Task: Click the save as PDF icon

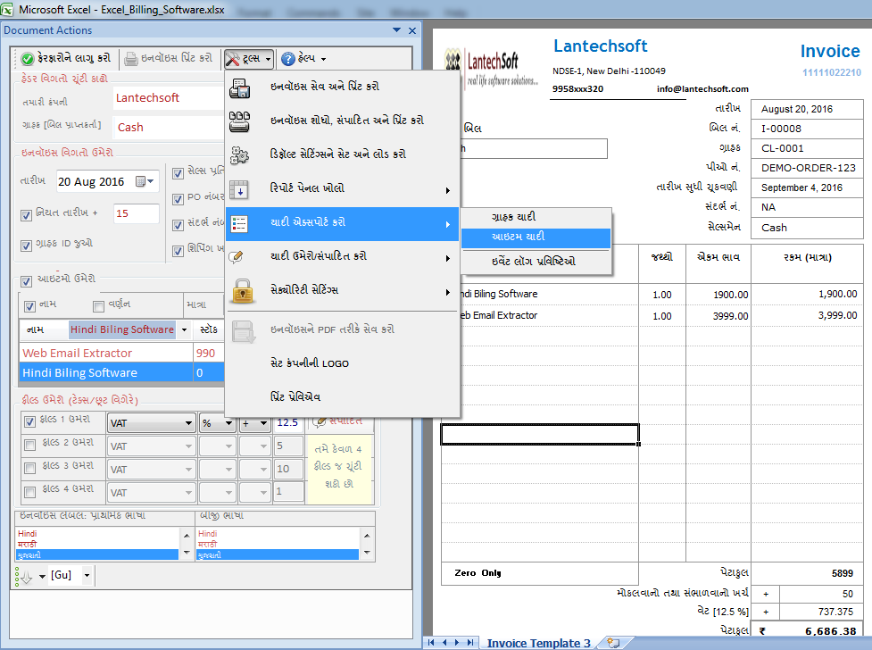Action: point(243,330)
